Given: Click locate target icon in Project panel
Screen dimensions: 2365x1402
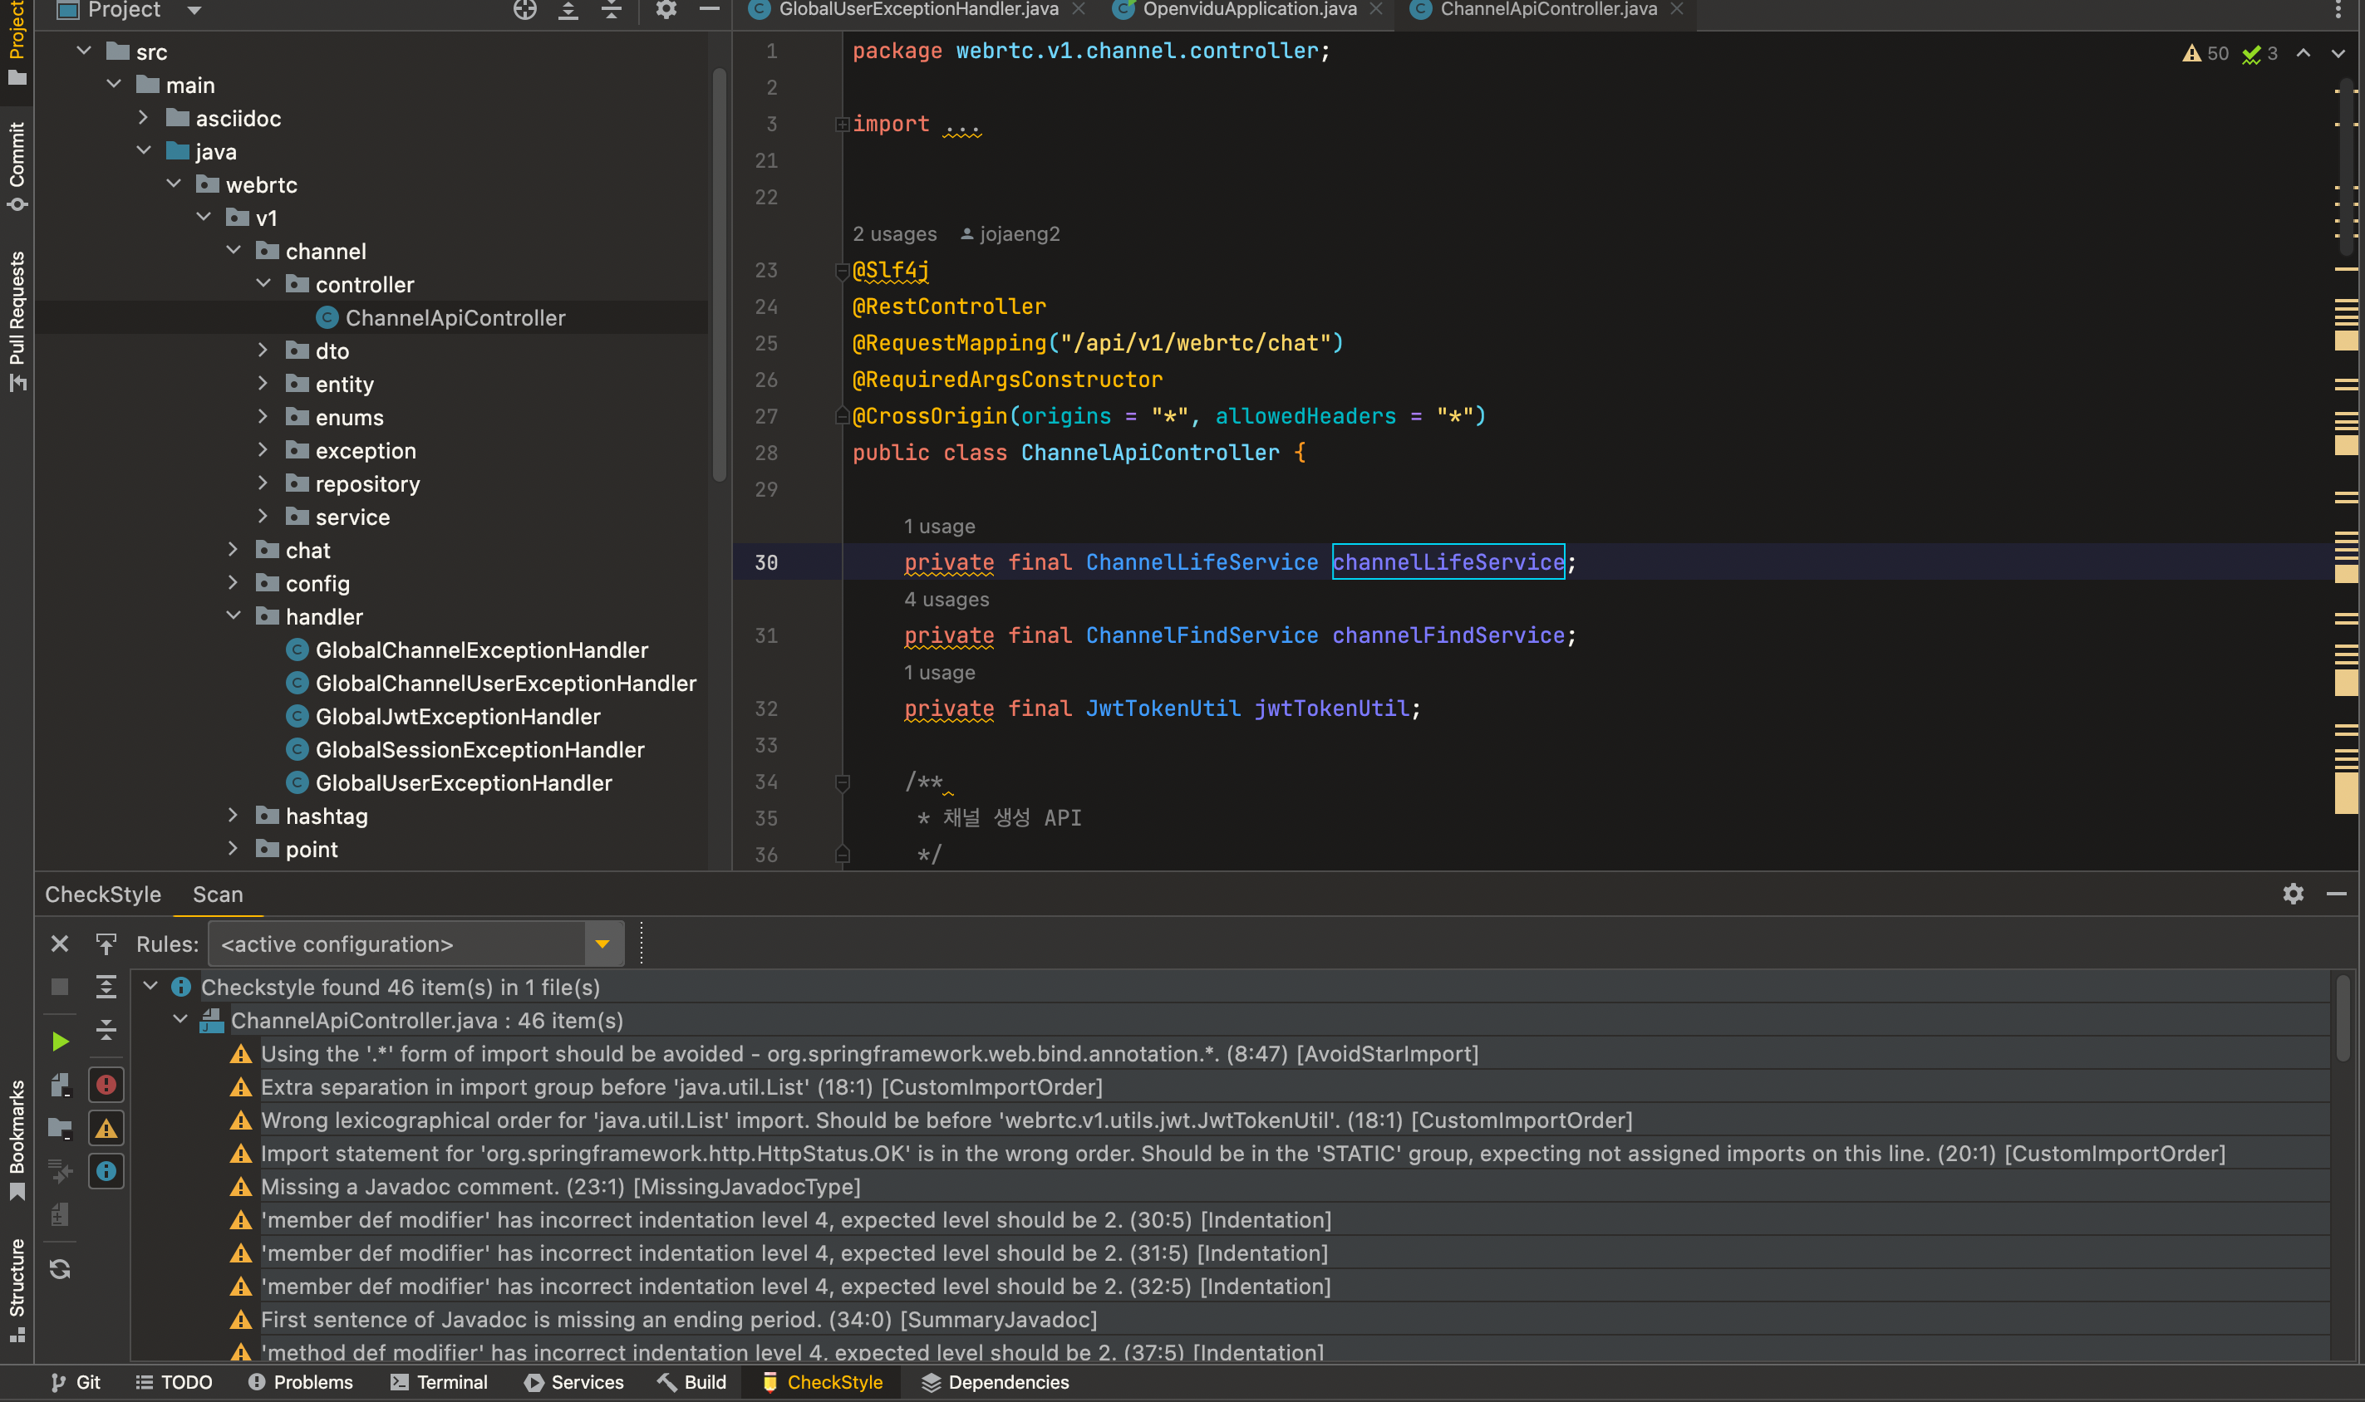Looking at the screenshot, I should [524, 11].
